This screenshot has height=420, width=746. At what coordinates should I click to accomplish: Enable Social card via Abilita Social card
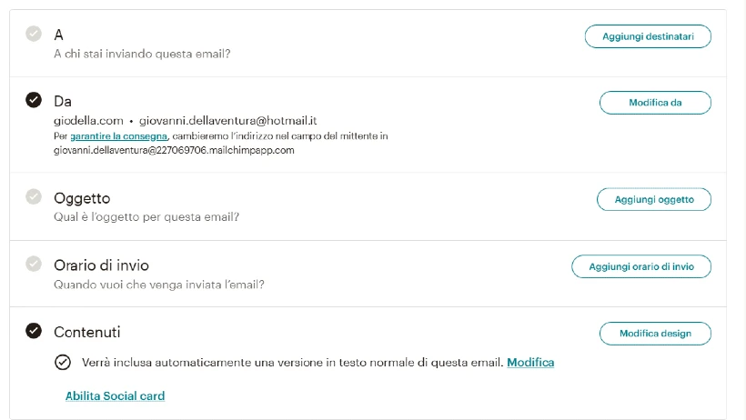point(116,395)
